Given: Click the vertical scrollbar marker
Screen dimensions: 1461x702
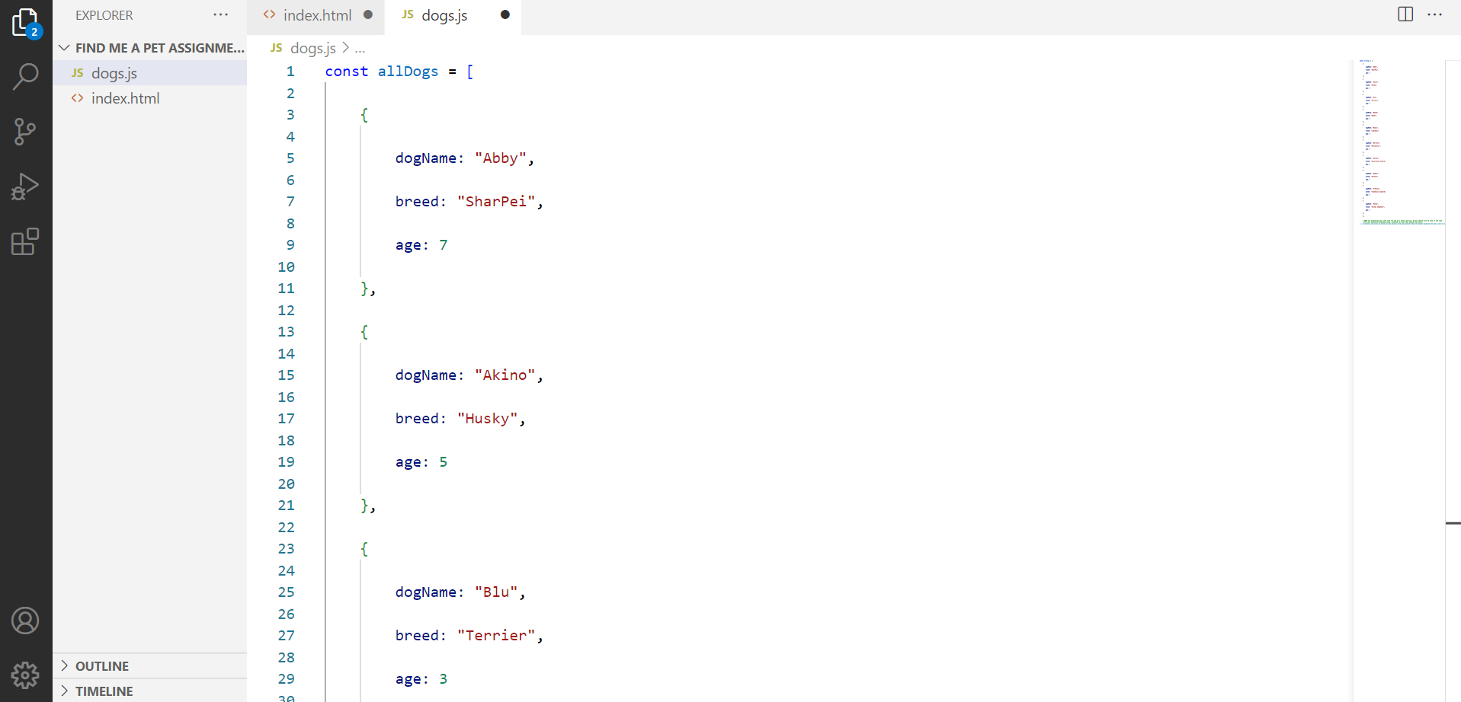Looking at the screenshot, I should tap(1453, 523).
